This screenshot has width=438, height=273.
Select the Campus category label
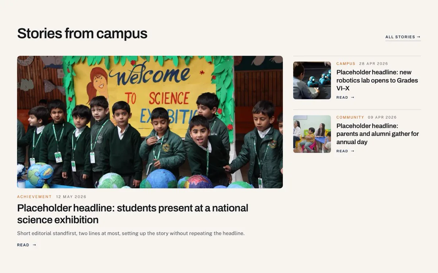[x=346, y=64]
